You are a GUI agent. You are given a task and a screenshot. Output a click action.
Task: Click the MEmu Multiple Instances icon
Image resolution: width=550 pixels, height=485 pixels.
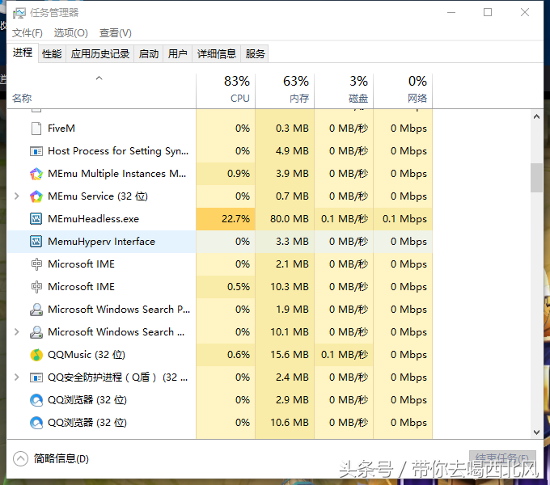tap(36, 174)
